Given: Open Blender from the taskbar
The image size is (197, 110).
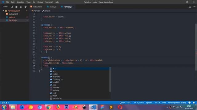Looking at the screenshot, I should (76, 107).
